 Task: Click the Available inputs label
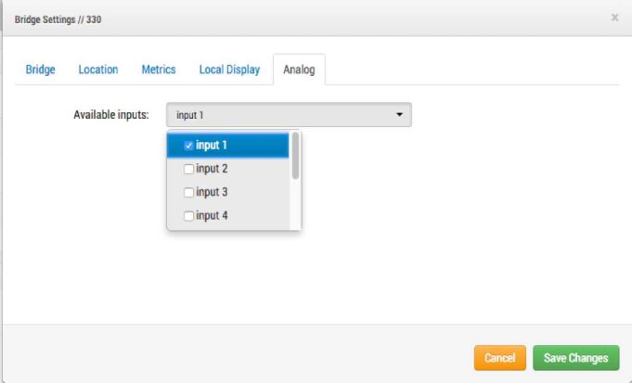coord(111,115)
